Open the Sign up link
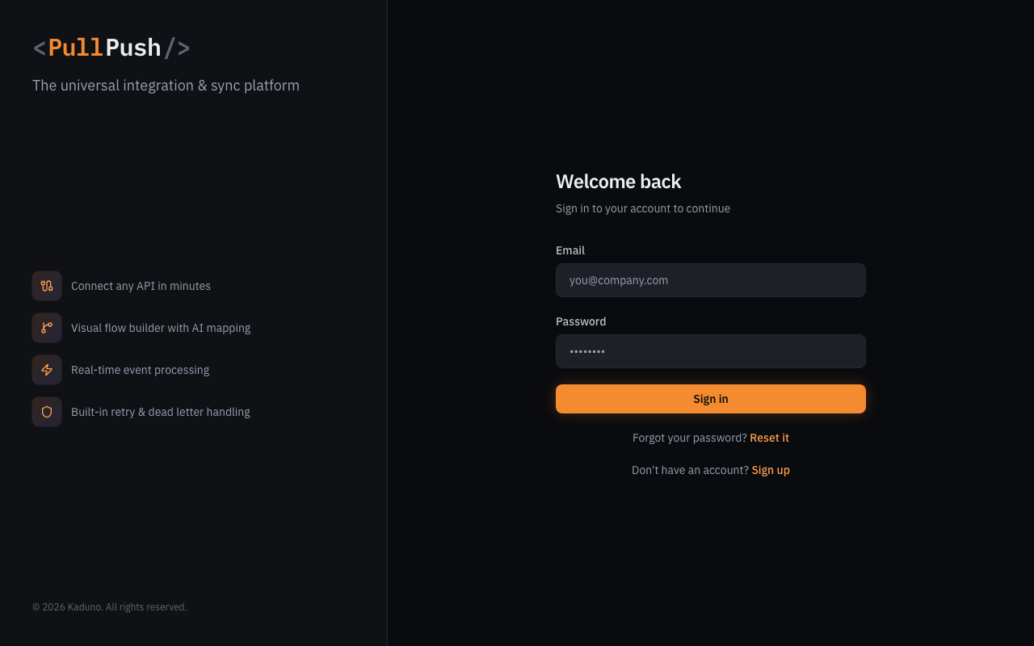 [x=771, y=470]
